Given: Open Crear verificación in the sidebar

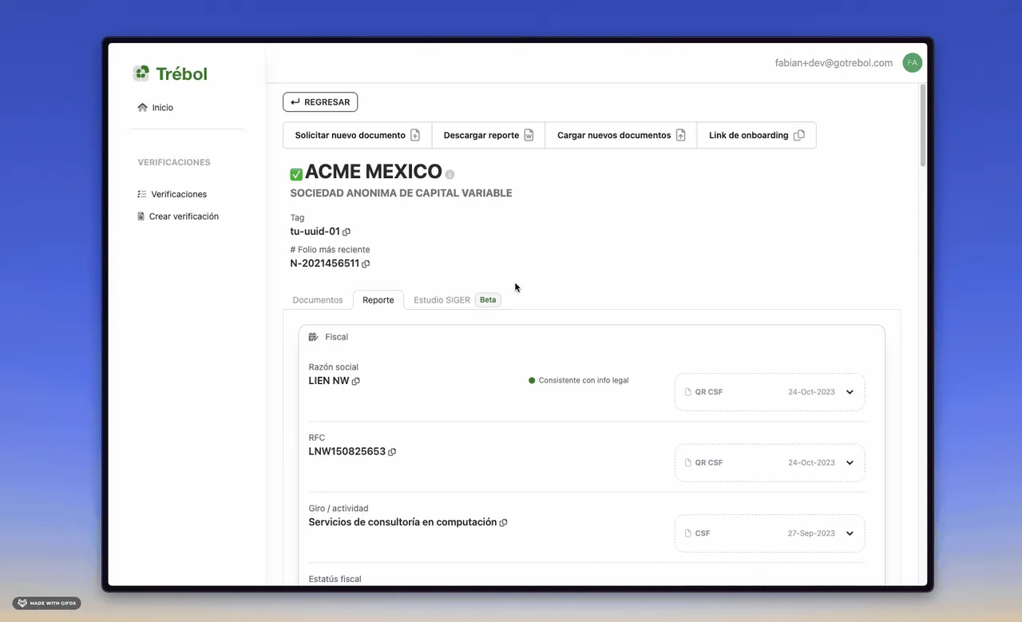Looking at the screenshot, I should (x=184, y=216).
